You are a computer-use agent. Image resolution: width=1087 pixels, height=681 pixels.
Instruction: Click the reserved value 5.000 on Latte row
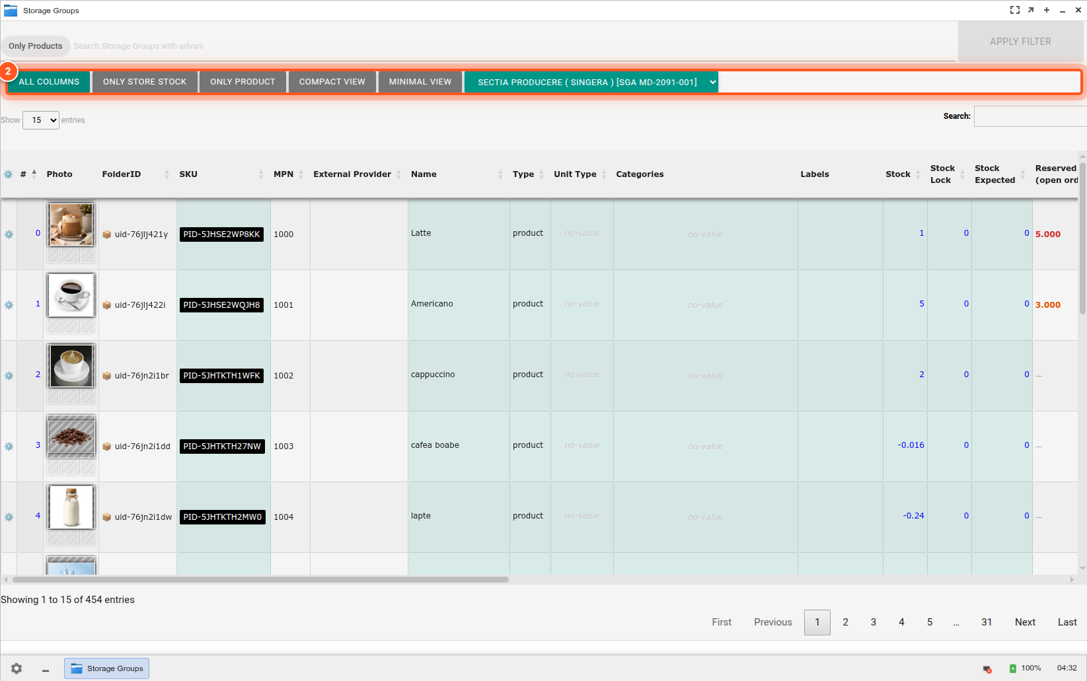click(x=1048, y=234)
